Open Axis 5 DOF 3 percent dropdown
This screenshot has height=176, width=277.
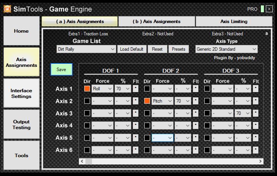[243, 138]
